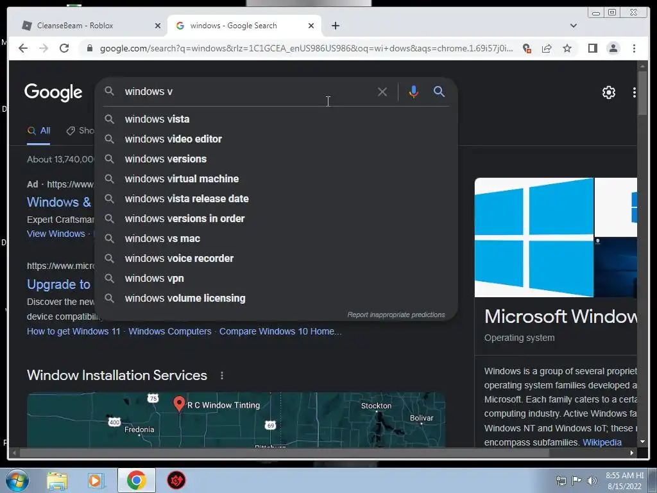
Task: Choose suggestion windows video editor
Action: point(276,139)
